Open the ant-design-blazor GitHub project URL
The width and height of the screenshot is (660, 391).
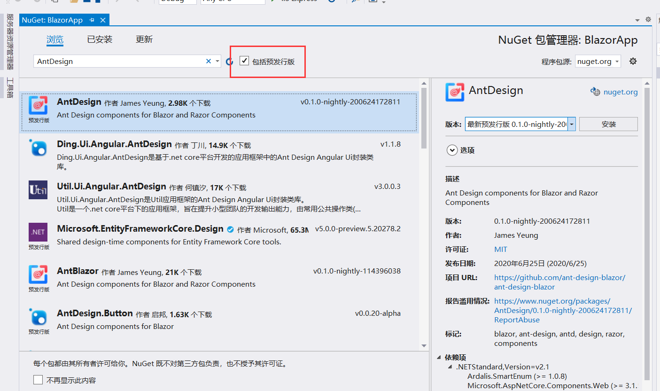[x=559, y=282]
